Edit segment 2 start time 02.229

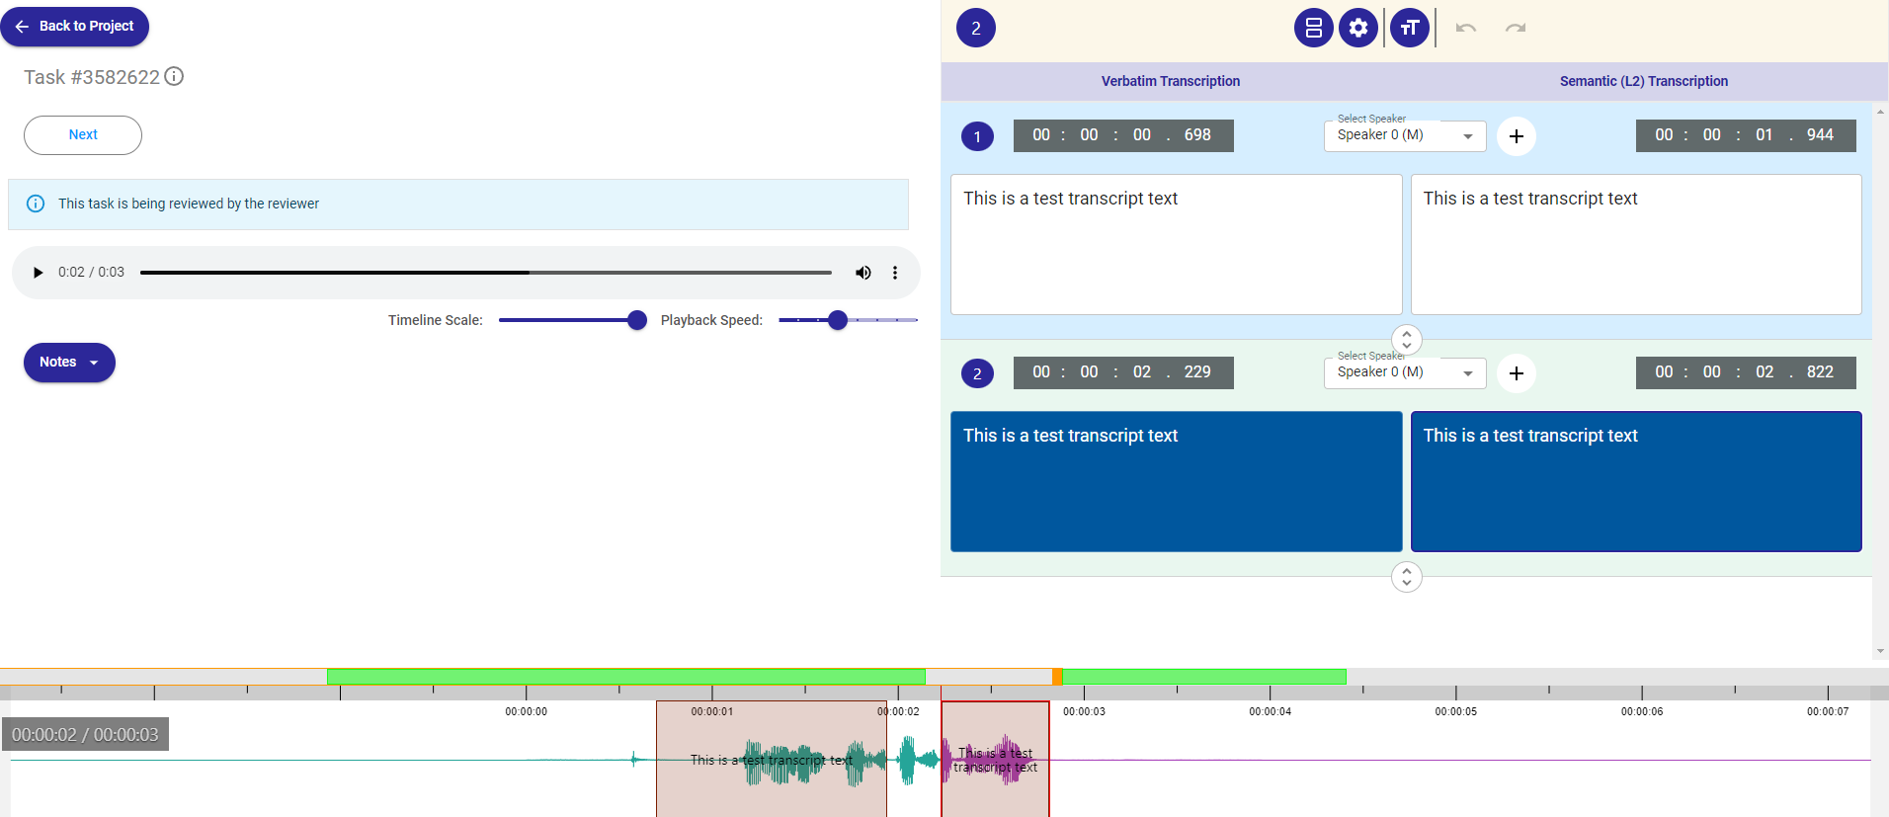pyautogui.click(x=1123, y=372)
